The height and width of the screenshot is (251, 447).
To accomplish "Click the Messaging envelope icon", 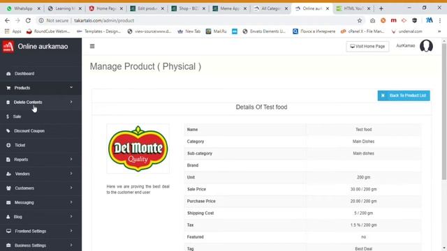I will point(8,203).
